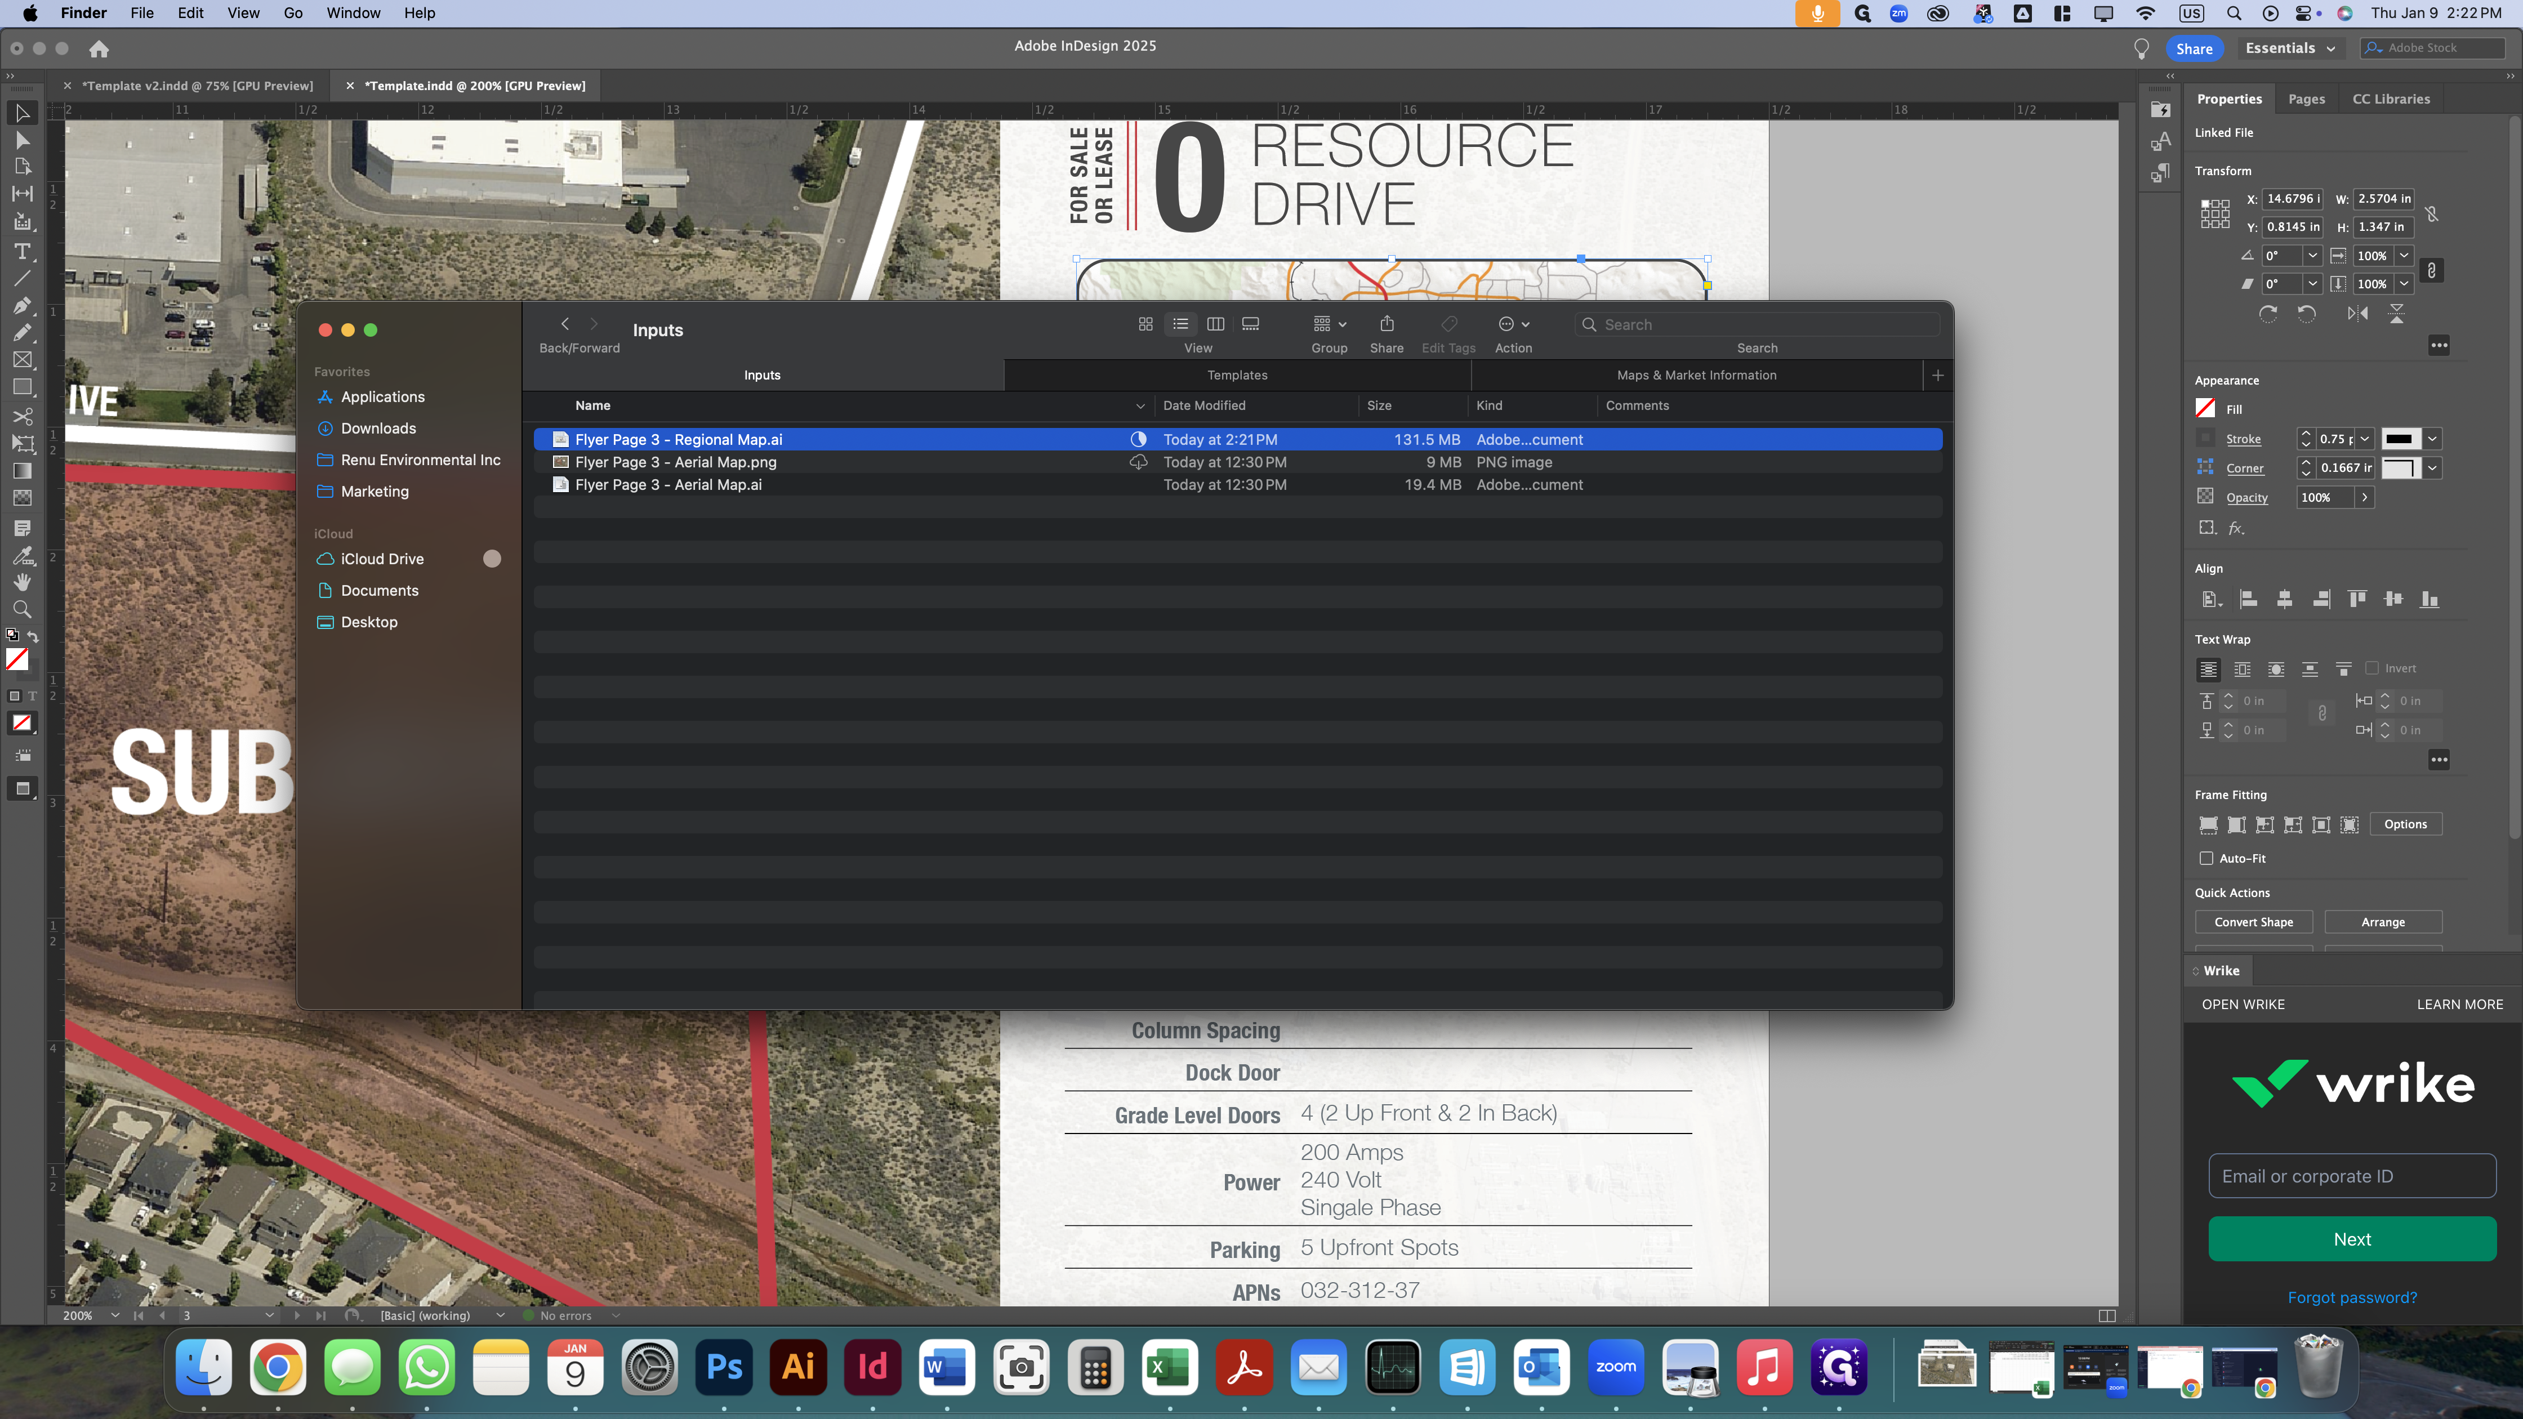Open stroke type dropdown
This screenshot has width=2523, height=1419.
point(2432,439)
